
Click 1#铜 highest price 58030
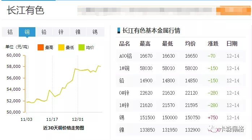(x=146, y=68)
